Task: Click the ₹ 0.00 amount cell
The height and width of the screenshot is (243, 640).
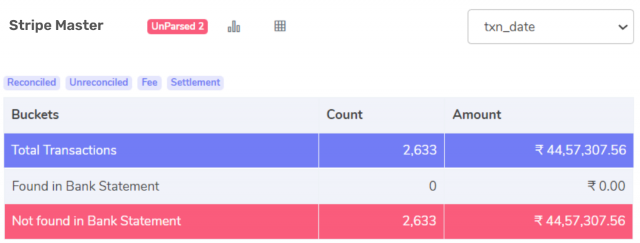Action: (606, 186)
